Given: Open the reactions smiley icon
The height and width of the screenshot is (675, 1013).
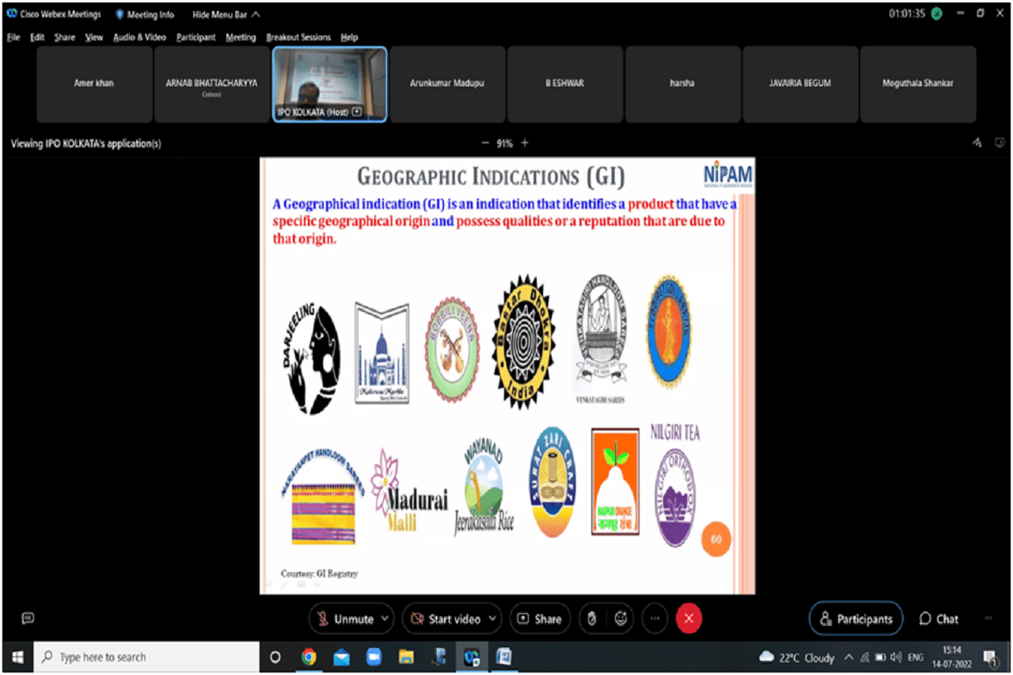Looking at the screenshot, I should [x=621, y=619].
